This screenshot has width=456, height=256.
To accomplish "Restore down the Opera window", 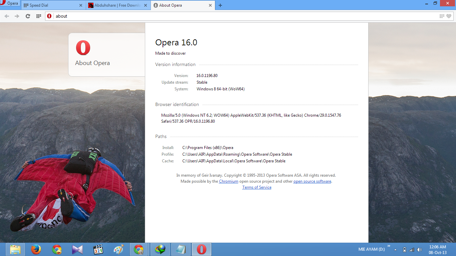I will point(435,3).
